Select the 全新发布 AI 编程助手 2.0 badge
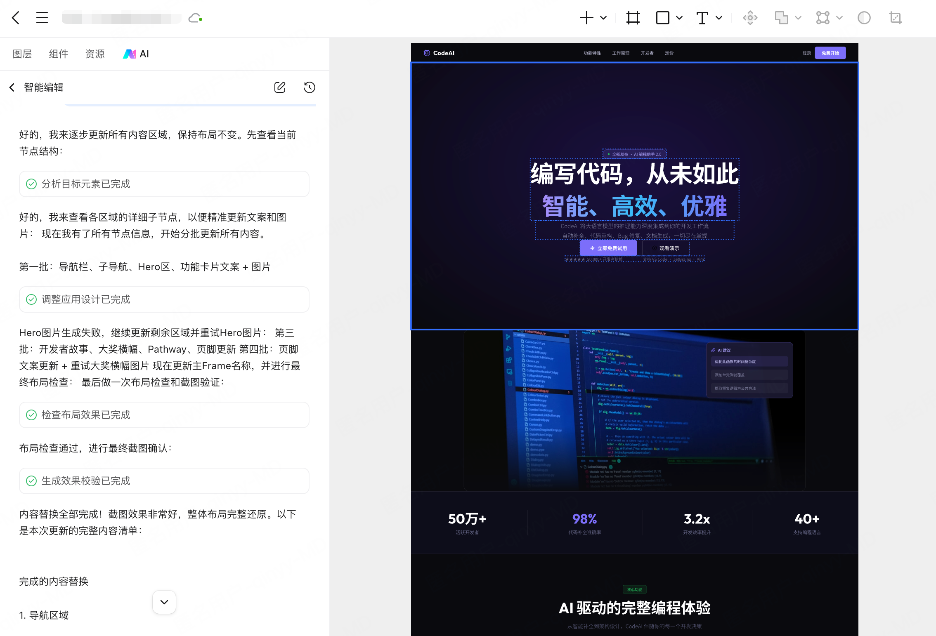 (635, 154)
